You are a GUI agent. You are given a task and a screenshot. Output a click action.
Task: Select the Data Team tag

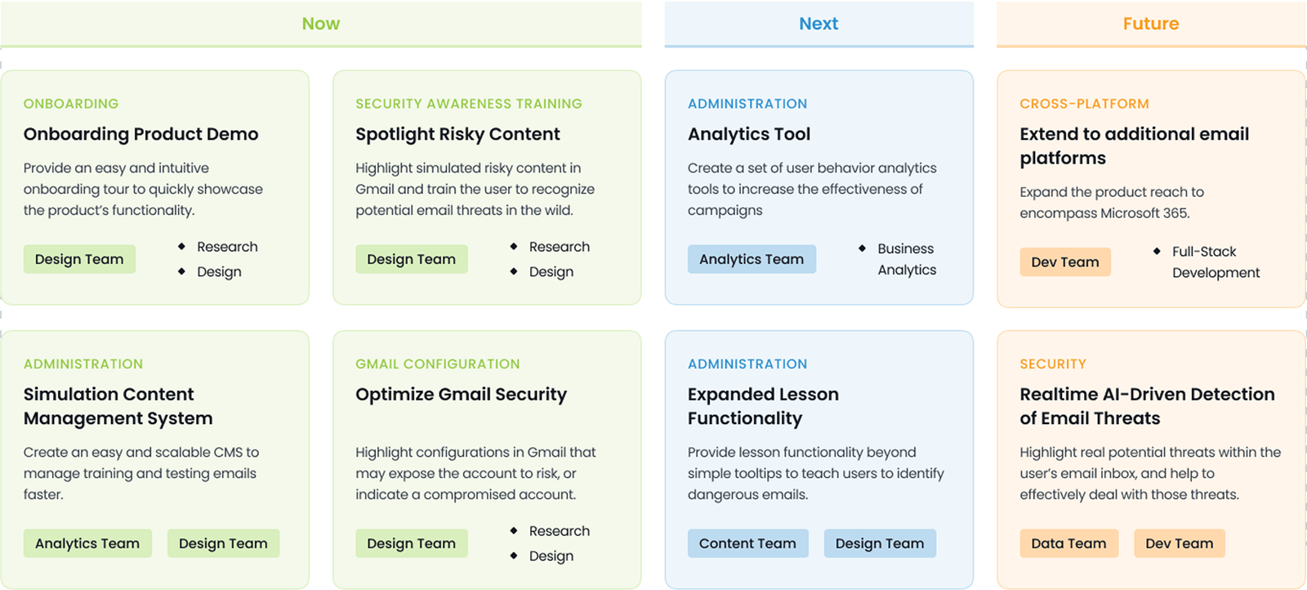[x=1068, y=543]
